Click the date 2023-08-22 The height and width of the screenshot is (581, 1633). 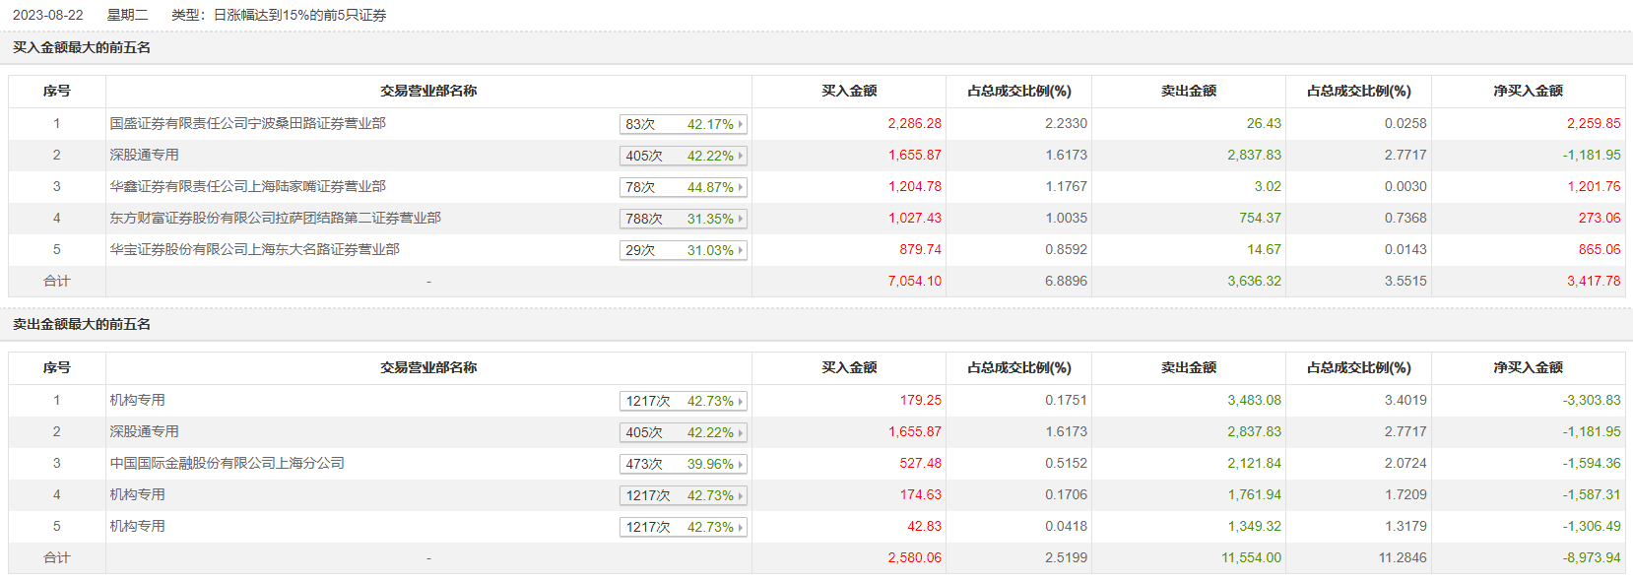(x=47, y=15)
